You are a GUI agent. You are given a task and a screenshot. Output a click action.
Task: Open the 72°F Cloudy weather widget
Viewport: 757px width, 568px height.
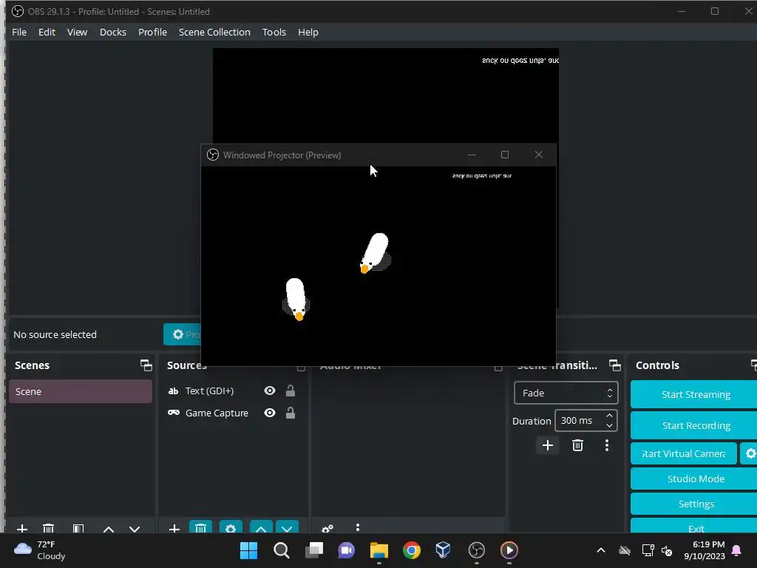tap(40, 550)
